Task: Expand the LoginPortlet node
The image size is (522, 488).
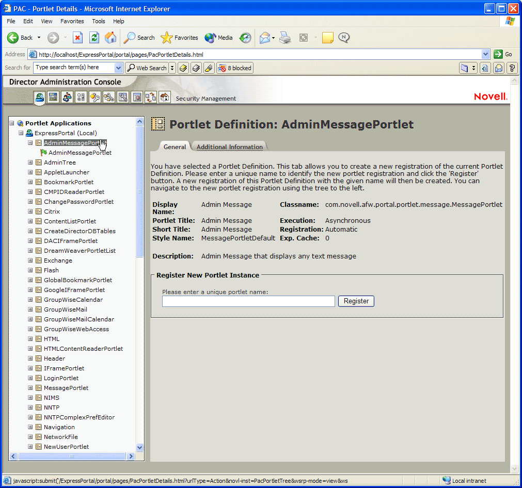Action: pyautogui.click(x=30, y=378)
